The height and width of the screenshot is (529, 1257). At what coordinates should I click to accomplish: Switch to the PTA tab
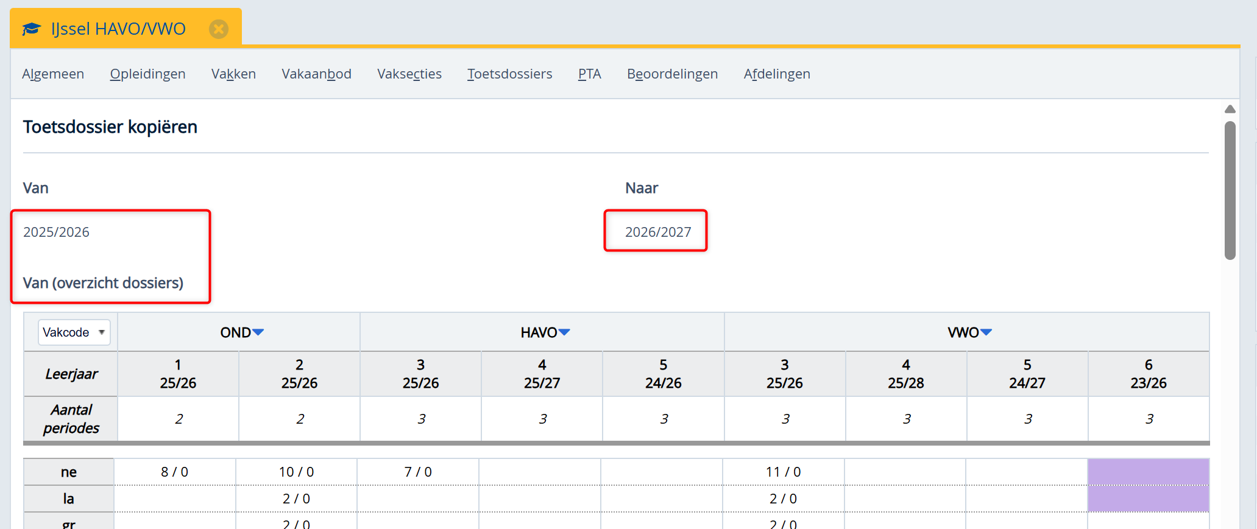(589, 74)
